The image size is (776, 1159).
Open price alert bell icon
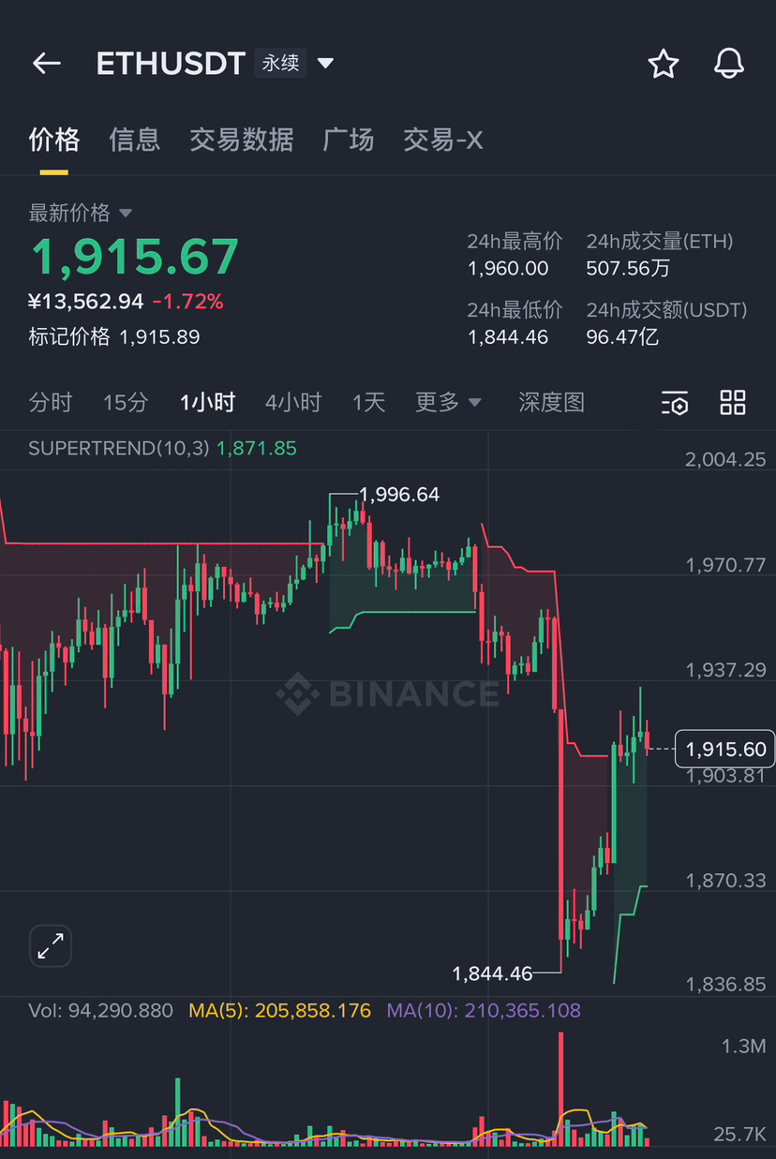click(x=728, y=64)
